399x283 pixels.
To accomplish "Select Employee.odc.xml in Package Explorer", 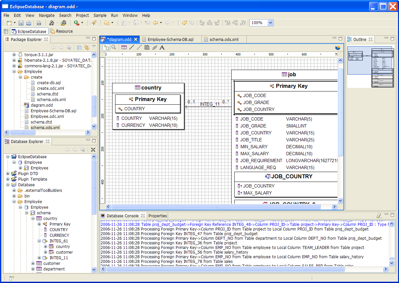I will [x=47, y=116].
